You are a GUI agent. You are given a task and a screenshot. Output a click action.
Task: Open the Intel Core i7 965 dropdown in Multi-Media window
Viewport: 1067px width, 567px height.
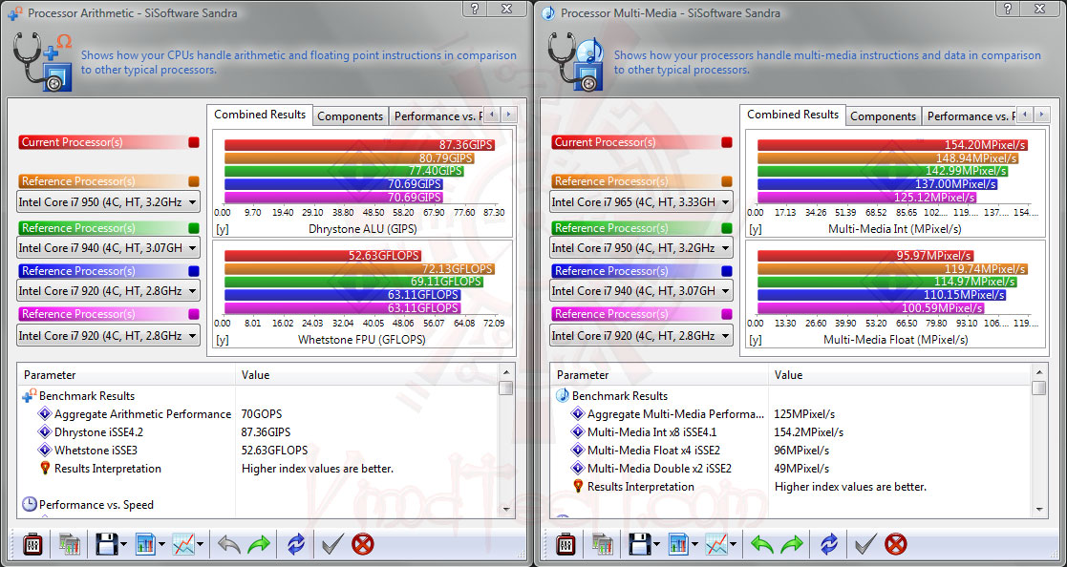641,202
